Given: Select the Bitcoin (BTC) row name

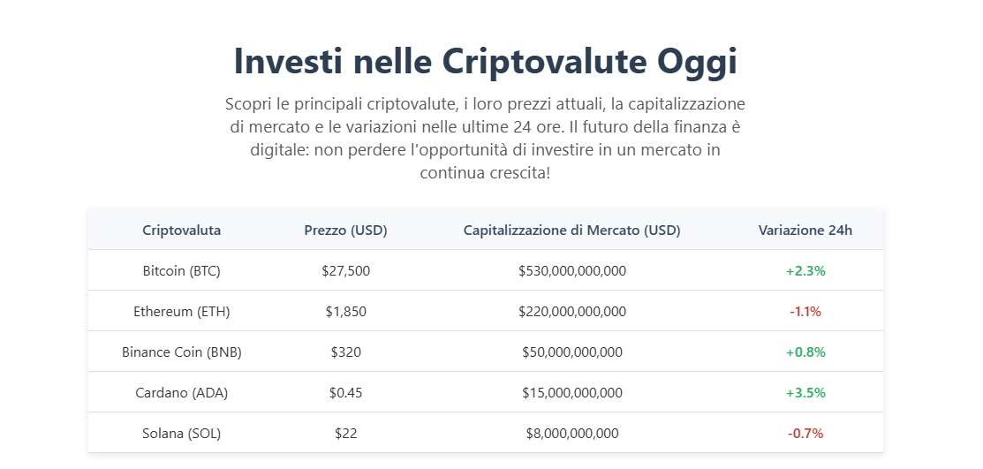Looking at the screenshot, I should 182,271.
